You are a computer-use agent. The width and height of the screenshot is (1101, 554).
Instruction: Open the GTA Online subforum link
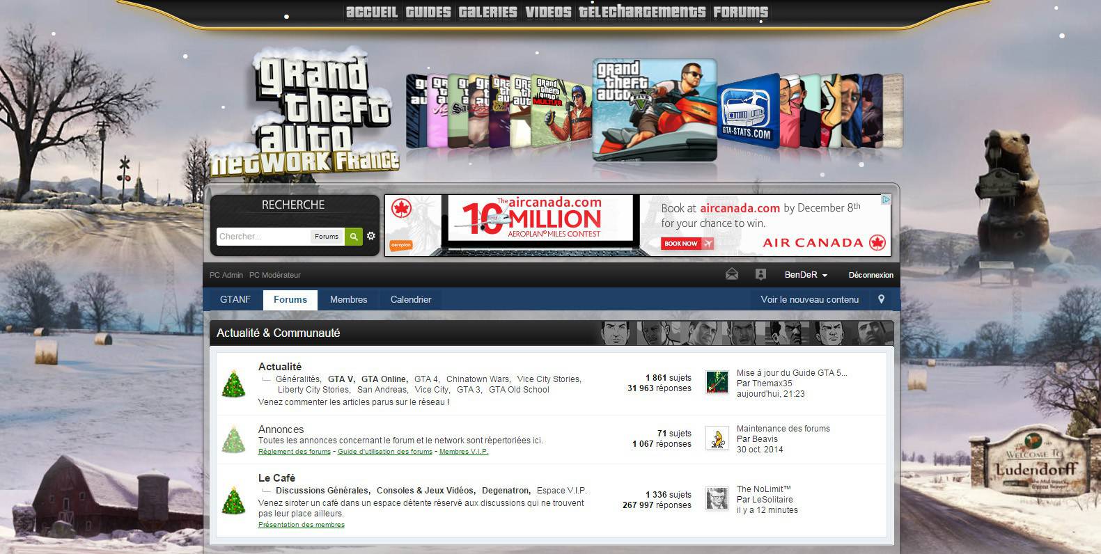(x=384, y=379)
